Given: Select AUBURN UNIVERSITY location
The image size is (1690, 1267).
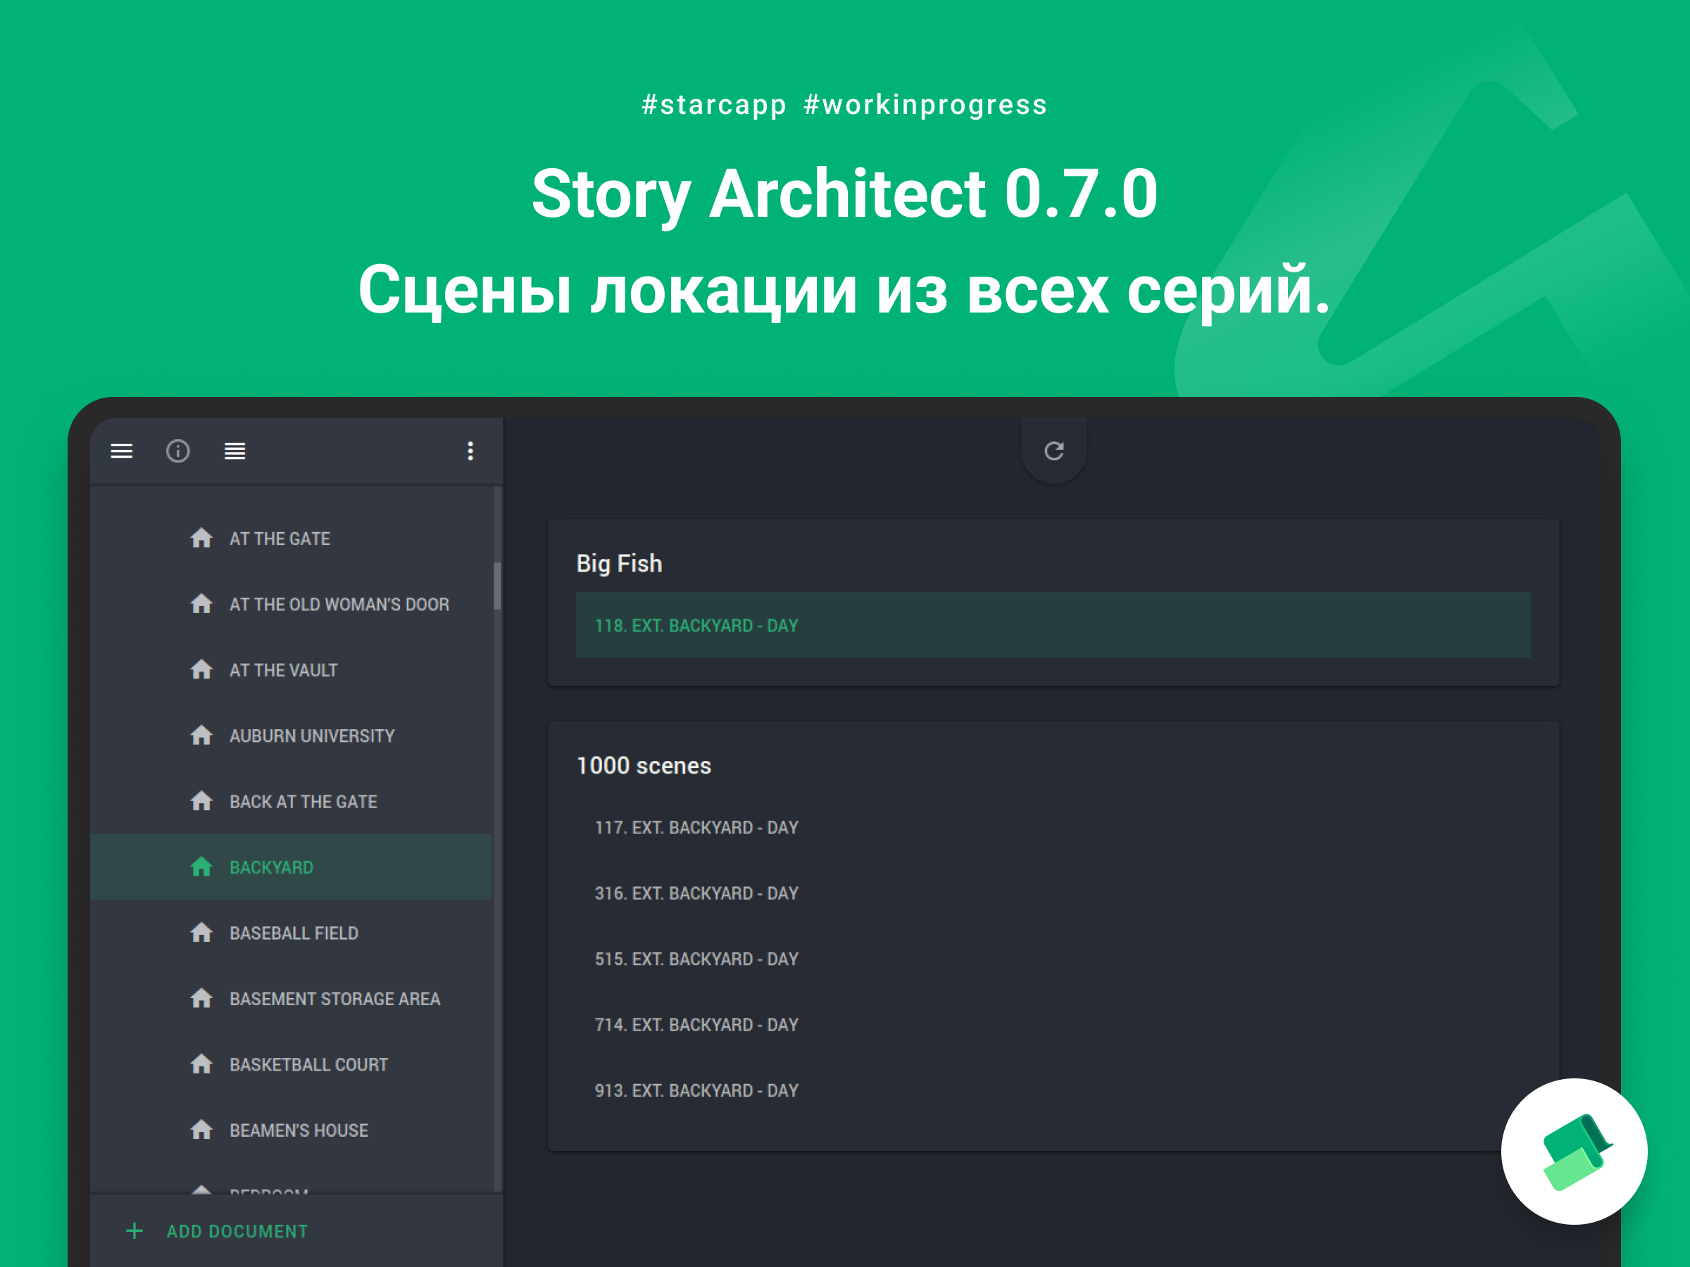Looking at the screenshot, I should click(x=291, y=736).
